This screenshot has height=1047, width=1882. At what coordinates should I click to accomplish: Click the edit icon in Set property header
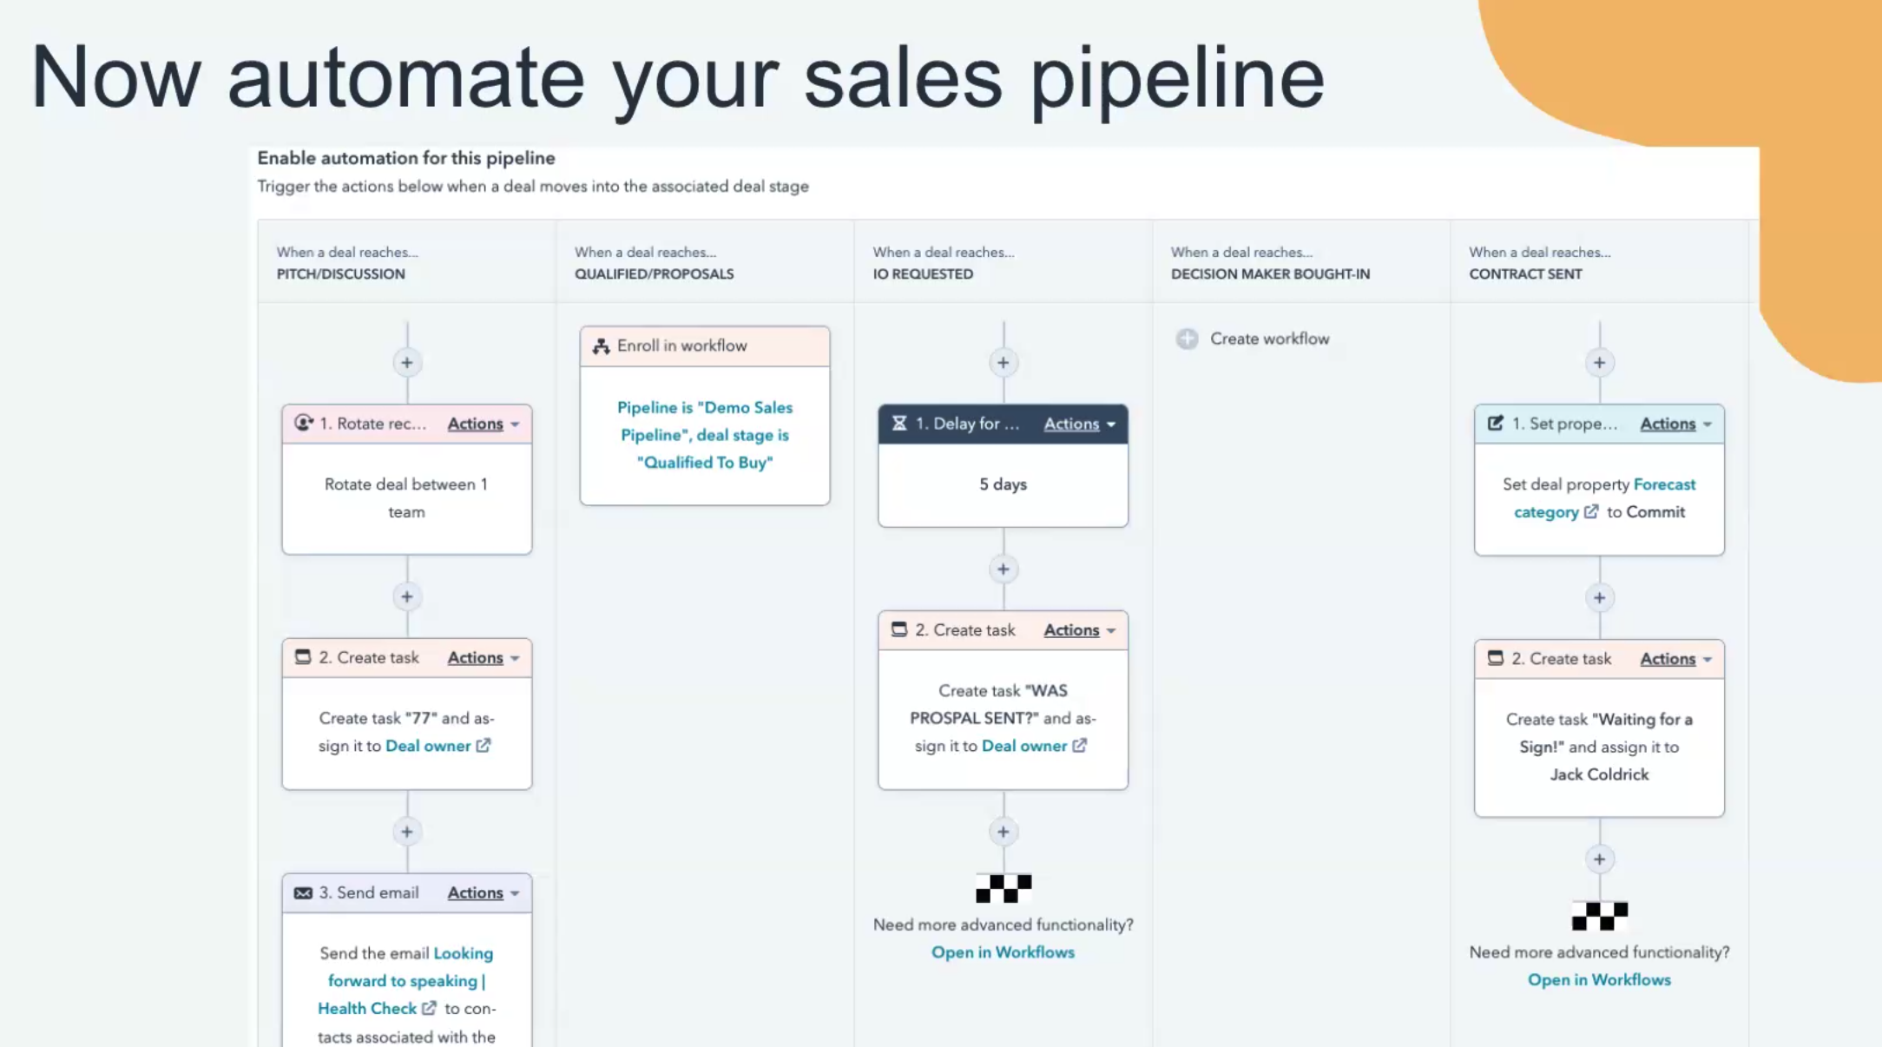pyautogui.click(x=1496, y=423)
